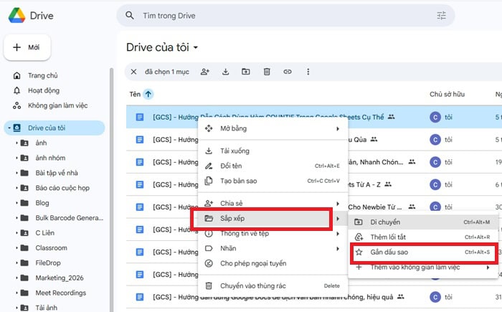The image size is (502, 312).
Task: Click the download icon in the toolbar
Action: tap(225, 72)
